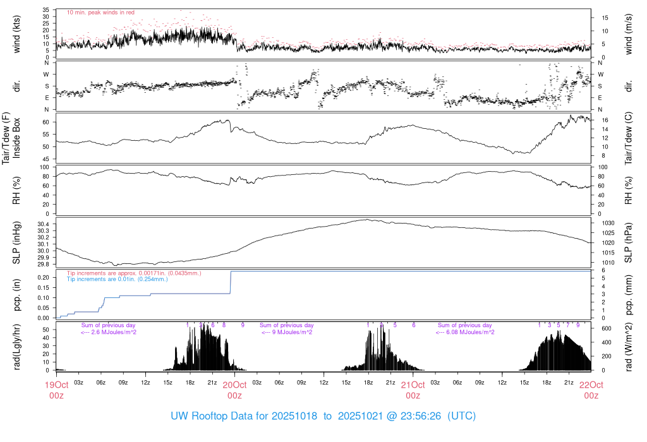This screenshot has width=647, height=442.
Task: Click the 19Oct 00z date label
Action: (56, 390)
